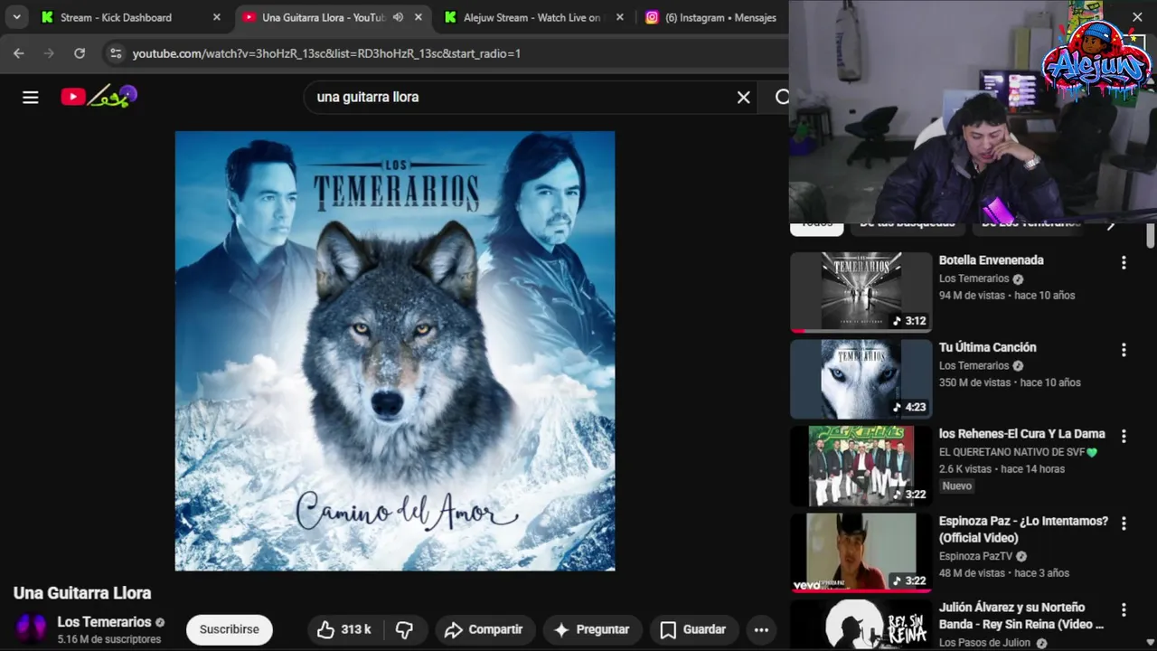Click the Nuevo badge on Rehenes video
This screenshot has height=651, width=1157.
point(956,486)
